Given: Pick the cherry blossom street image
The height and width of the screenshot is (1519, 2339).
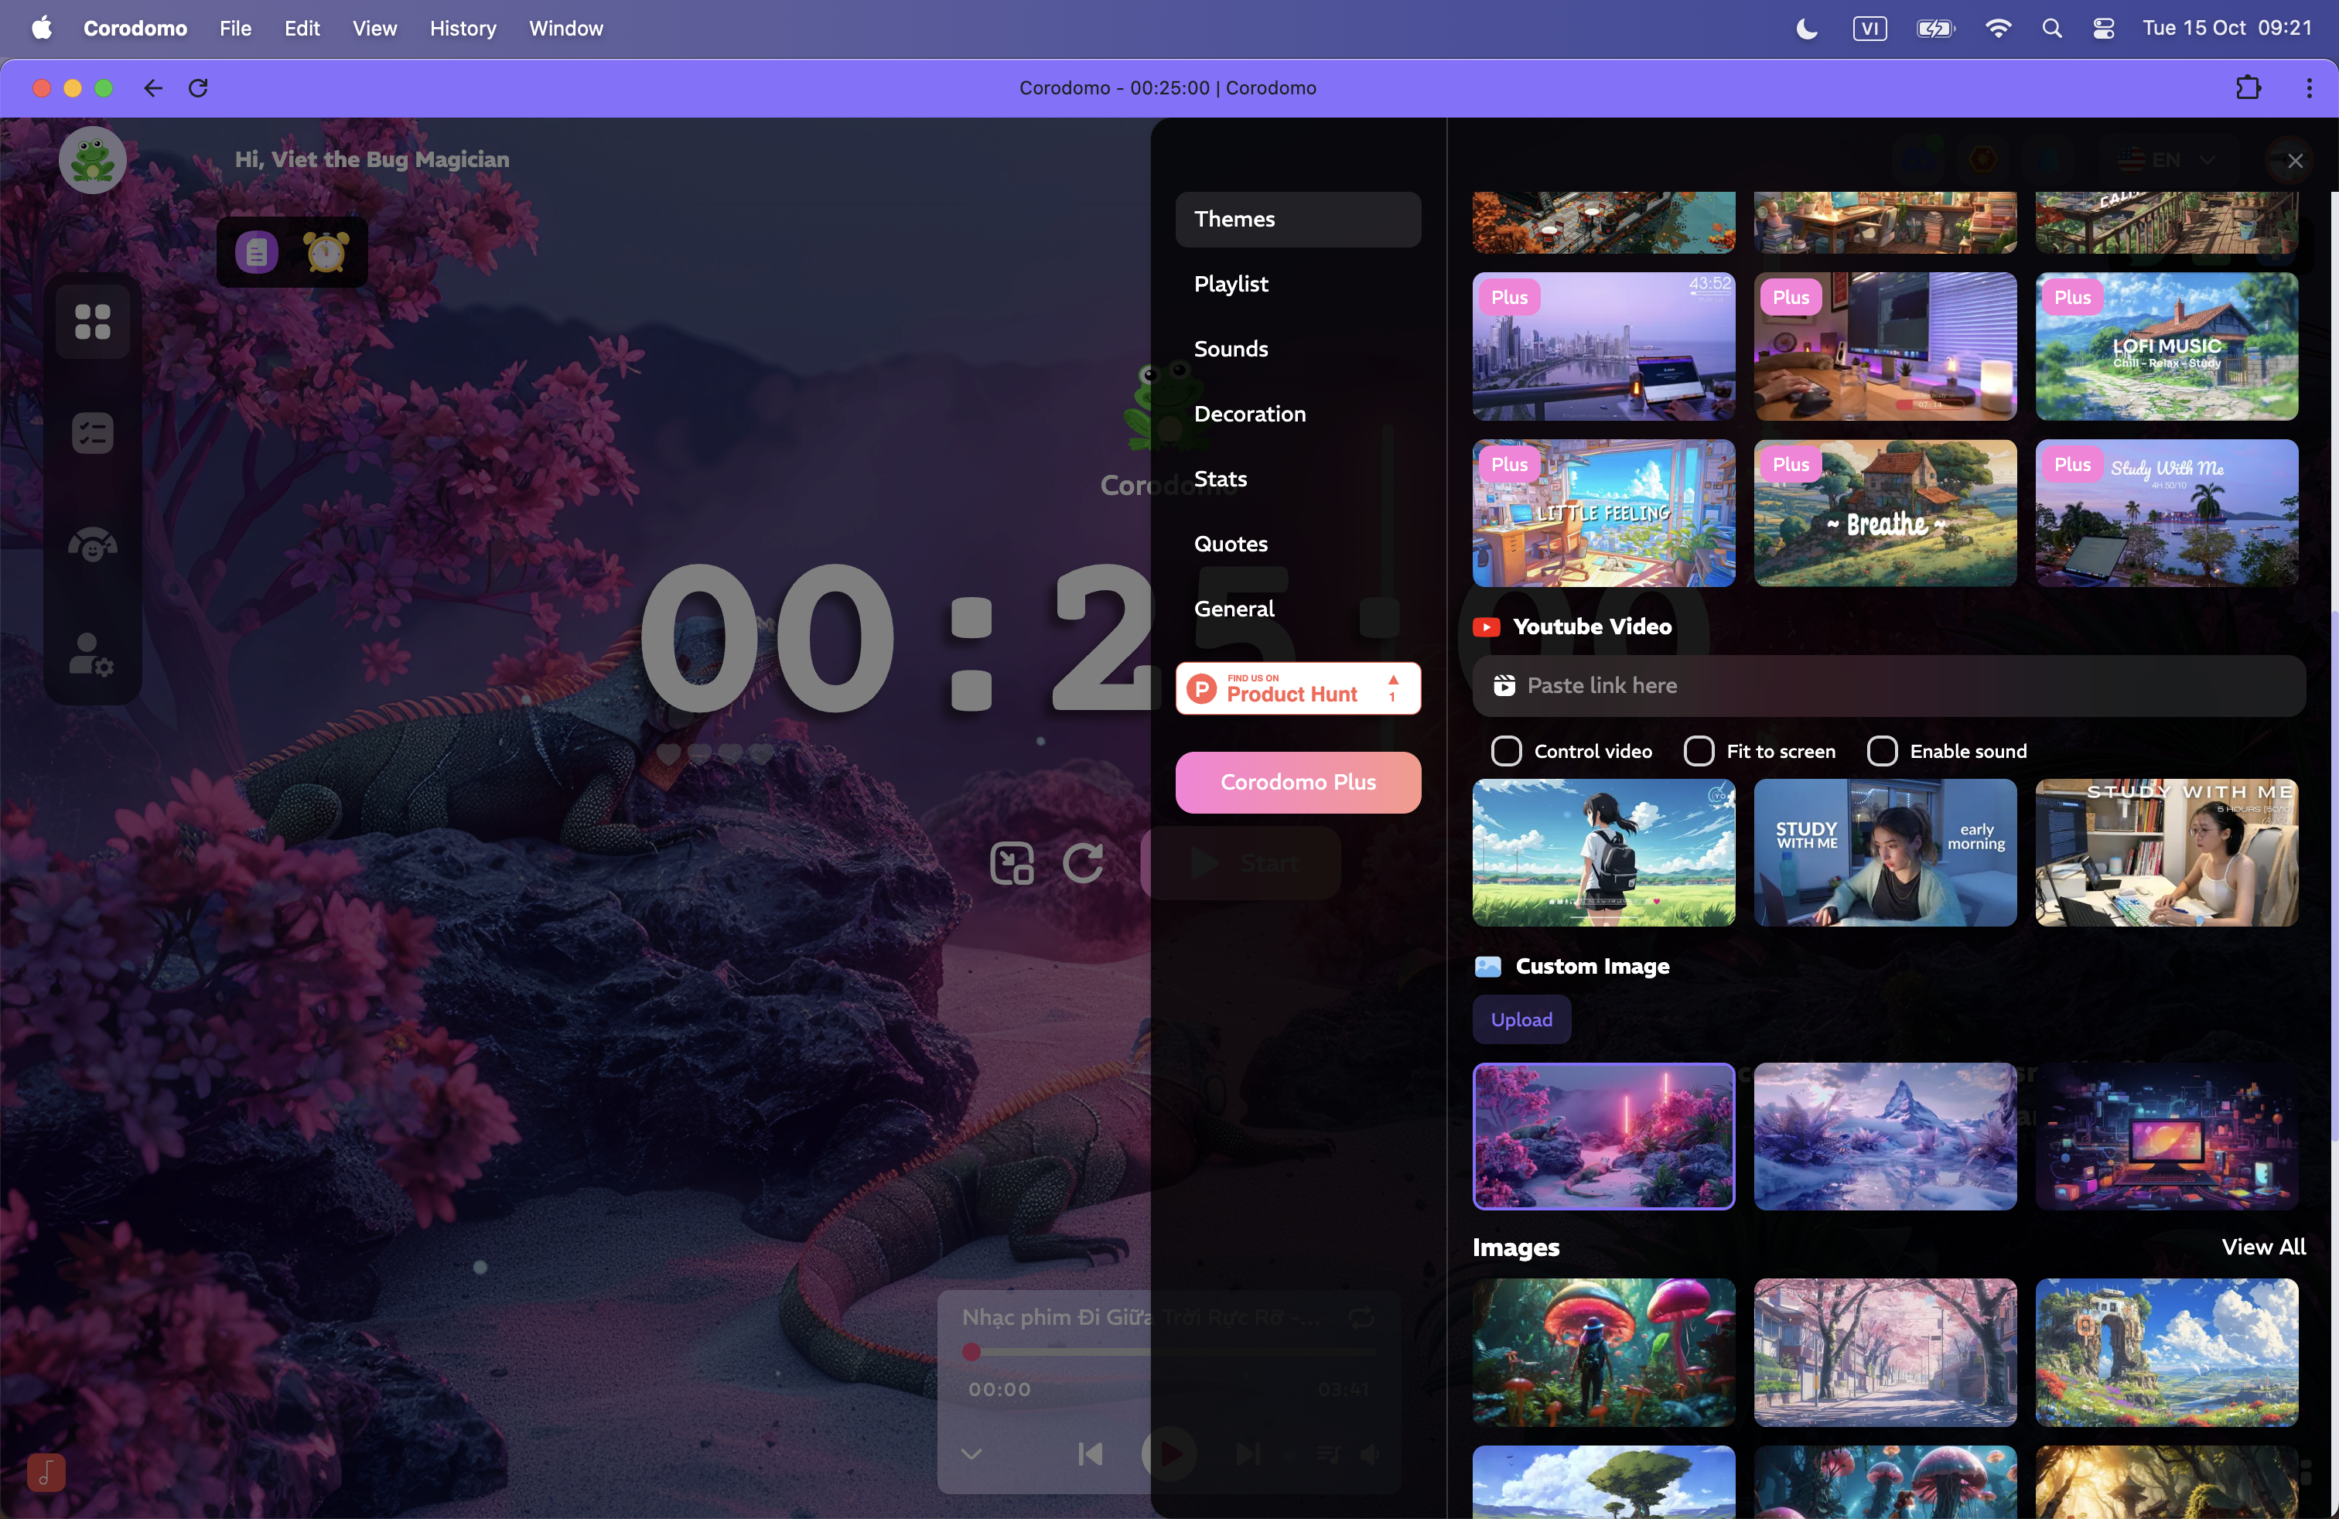Looking at the screenshot, I should [x=1885, y=1352].
